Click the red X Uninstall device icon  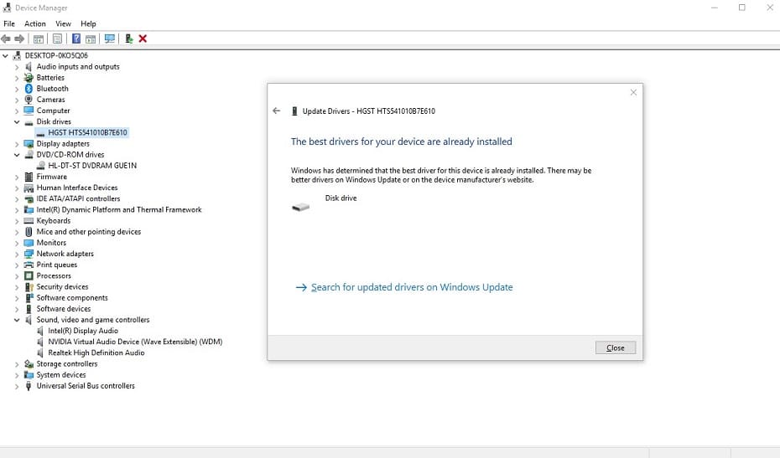tap(143, 39)
